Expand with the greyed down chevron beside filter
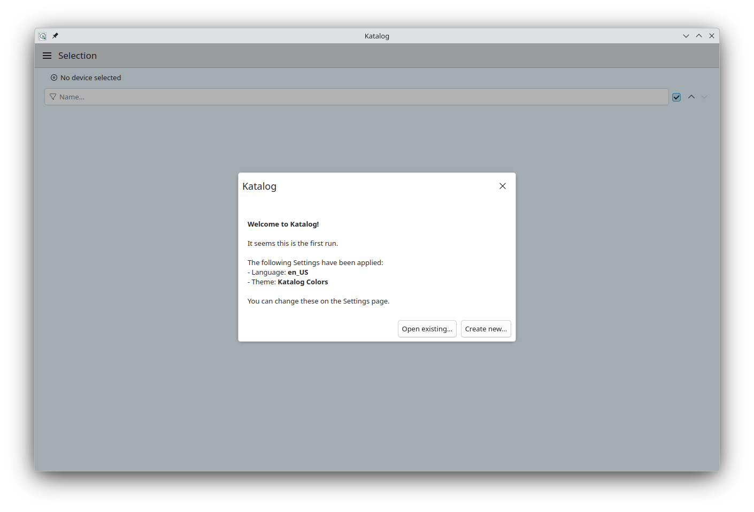754x512 pixels. [x=704, y=97]
